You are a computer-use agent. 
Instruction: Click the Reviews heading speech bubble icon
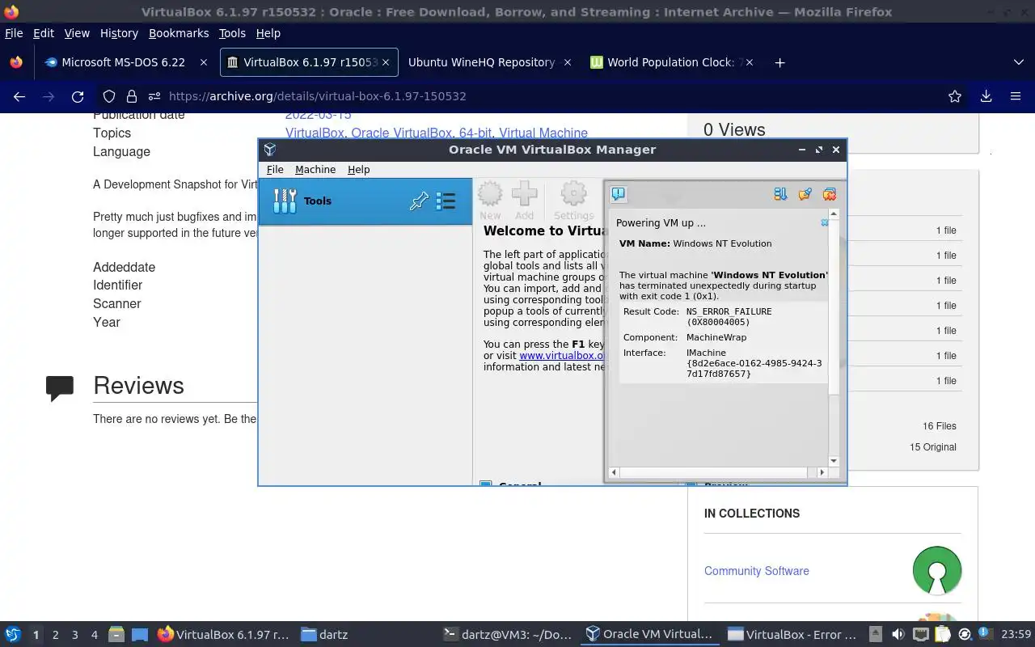[60, 388]
